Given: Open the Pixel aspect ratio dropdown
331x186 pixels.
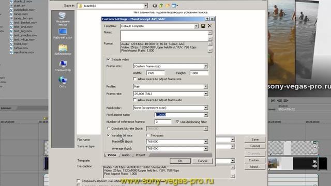Looking at the screenshot, I should [206, 115].
